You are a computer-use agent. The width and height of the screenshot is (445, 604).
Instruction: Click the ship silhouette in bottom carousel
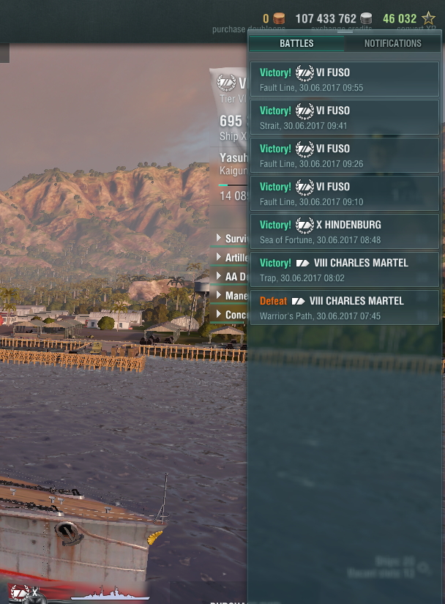(x=110, y=593)
